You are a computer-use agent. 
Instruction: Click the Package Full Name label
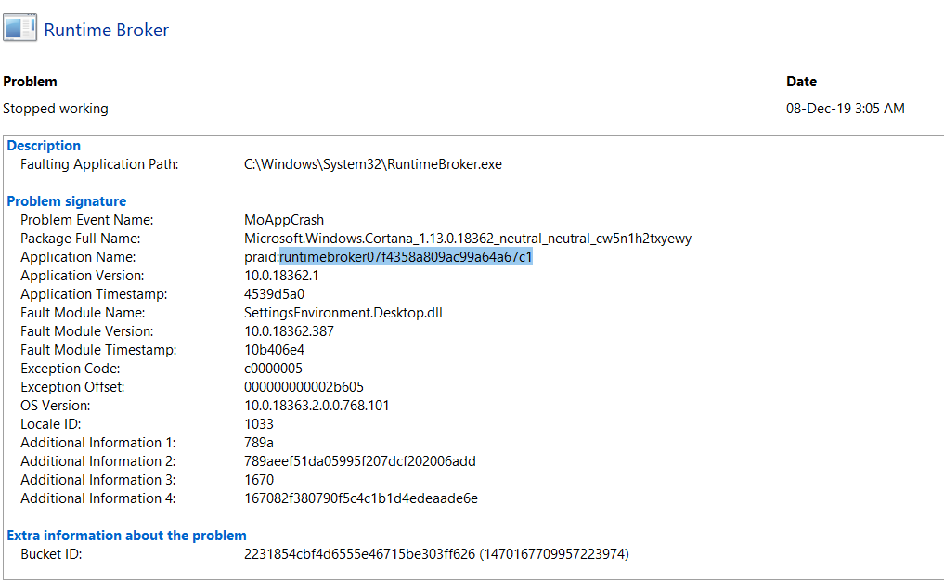click(80, 239)
